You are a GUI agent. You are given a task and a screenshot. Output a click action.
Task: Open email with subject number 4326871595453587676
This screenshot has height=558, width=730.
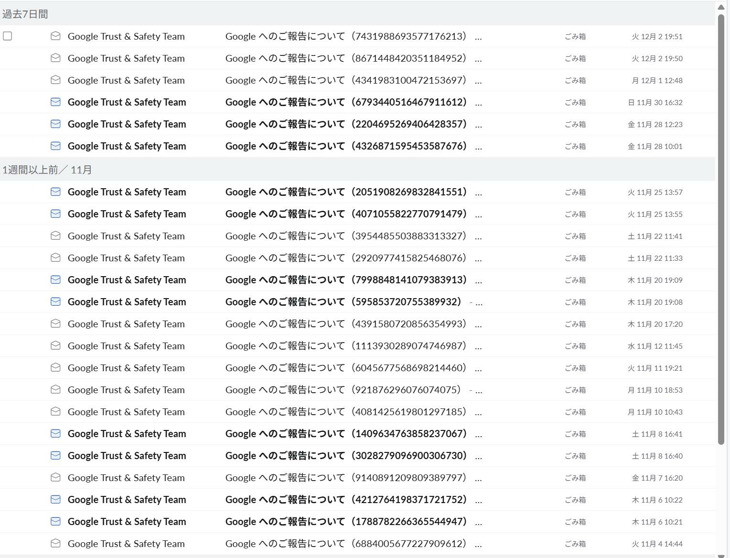pyautogui.click(x=345, y=146)
